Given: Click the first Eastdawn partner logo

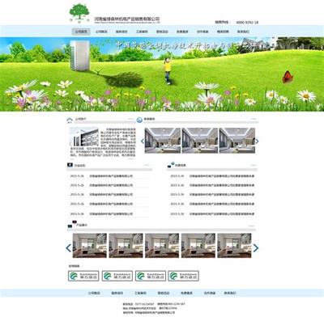Looking at the screenshot, I should 83,276.
